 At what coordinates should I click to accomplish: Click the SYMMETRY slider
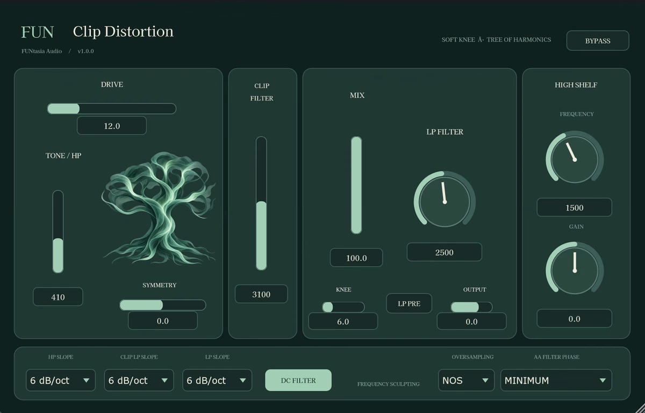point(162,305)
